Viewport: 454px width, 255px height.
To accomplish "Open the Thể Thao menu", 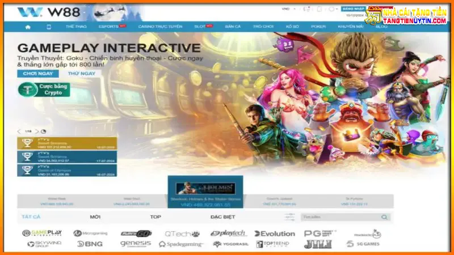I will click(76, 27).
